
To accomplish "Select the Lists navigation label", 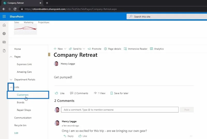I will click(x=17, y=87).
